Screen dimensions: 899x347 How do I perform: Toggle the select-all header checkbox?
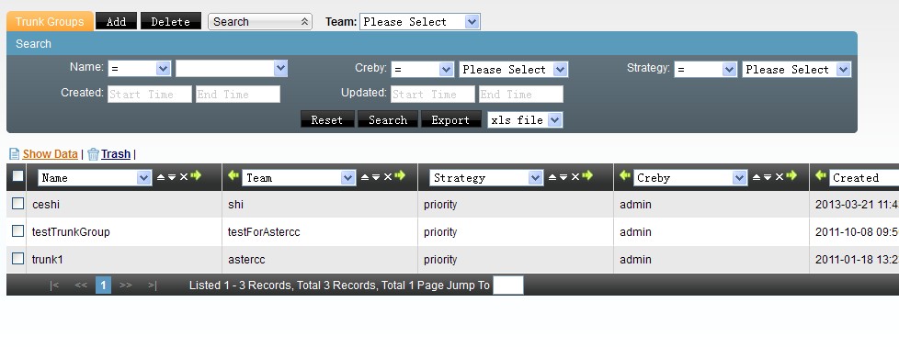coord(18,175)
